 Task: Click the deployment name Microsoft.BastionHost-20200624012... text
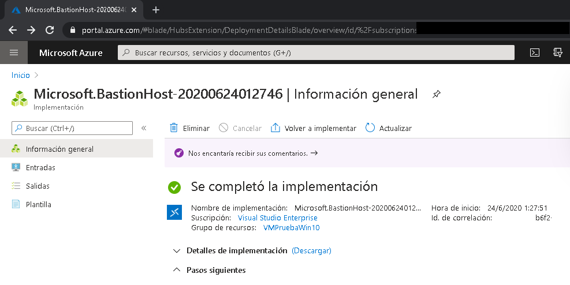pos(357,208)
